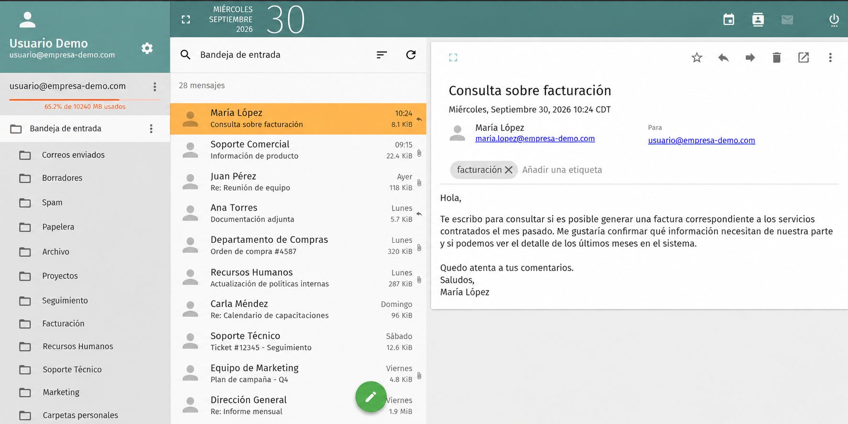Open the Papelera folder
The height and width of the screenshot is (424, 848).
(85, 227)
